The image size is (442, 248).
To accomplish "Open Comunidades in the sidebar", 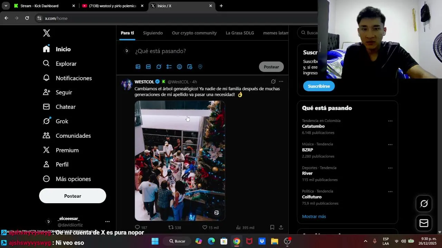I will pos(67,136).
